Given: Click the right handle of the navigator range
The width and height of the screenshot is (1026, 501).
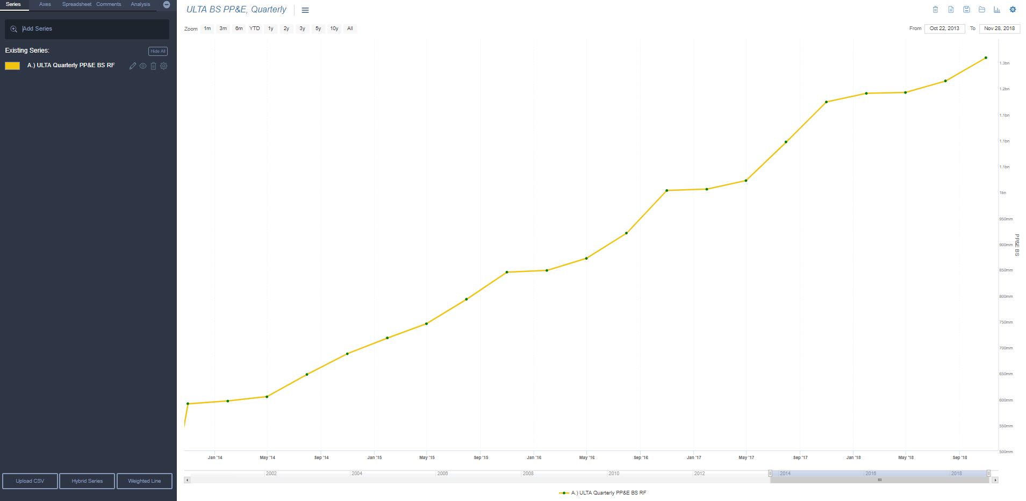Looking at the screenshot, I should coord(988,473).
